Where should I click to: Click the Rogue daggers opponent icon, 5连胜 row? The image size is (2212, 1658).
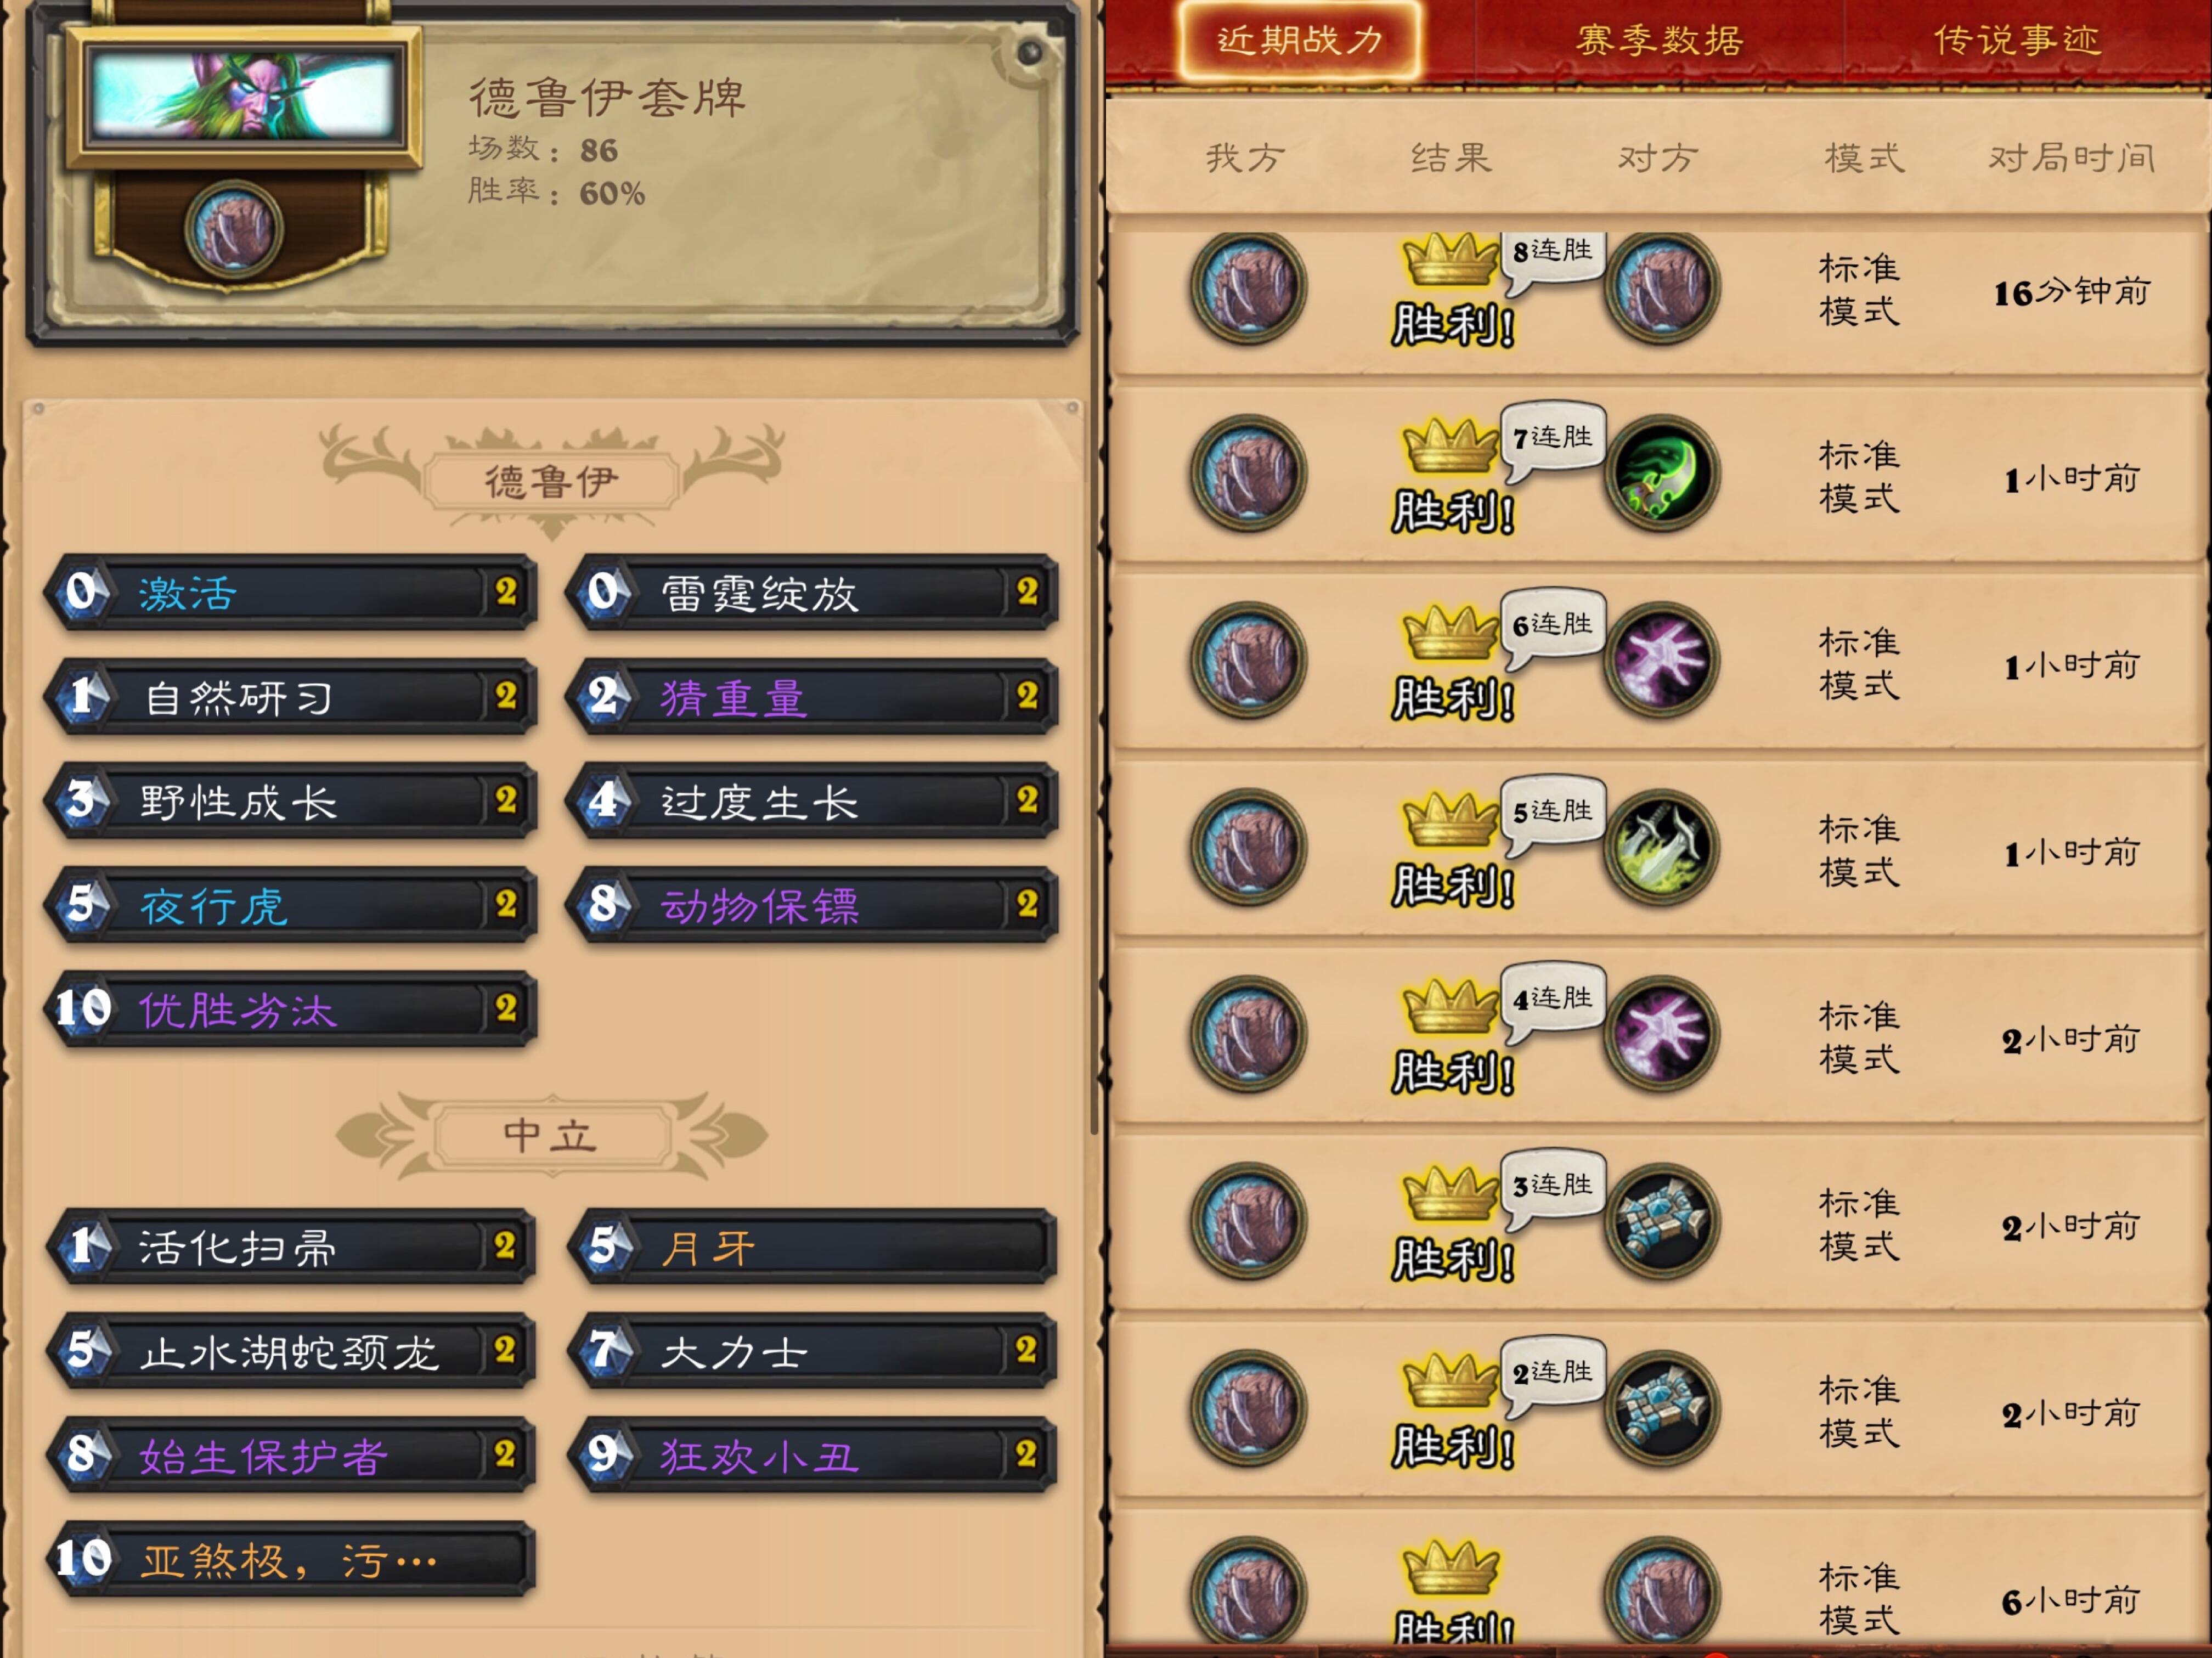[x=1662, y=846]
